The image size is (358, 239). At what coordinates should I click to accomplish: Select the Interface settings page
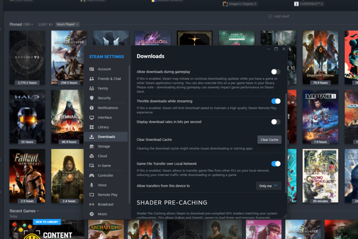tap(106, 117)
